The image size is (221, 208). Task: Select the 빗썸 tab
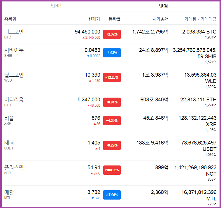point(164,6)
